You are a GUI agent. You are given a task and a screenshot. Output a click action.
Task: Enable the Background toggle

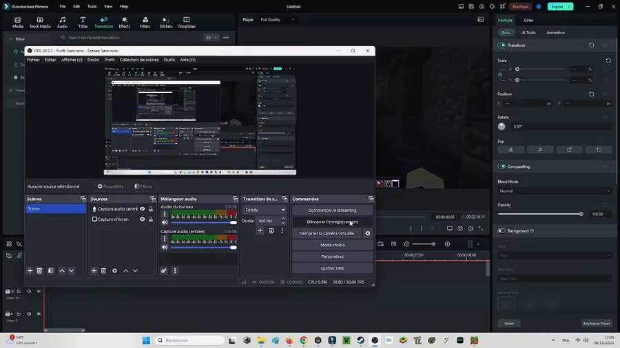pyautogui.click(x=502, y=231)
